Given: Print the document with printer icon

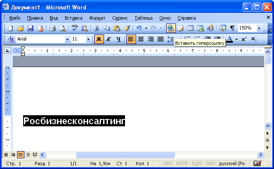Looking at the screenshot, I should [x=52, y=28].
